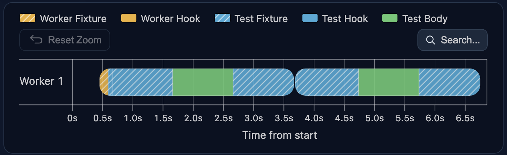507x155 pixels.
Task: Focus the Search... input field
Action: pos(453,40)
